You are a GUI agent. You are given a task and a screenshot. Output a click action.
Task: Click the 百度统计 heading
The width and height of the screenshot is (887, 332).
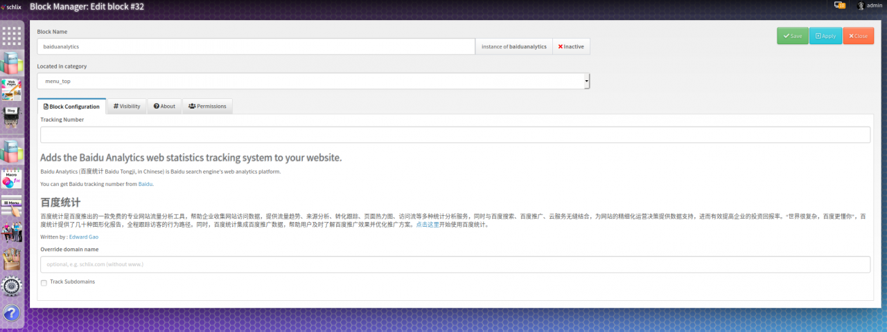point(60,203)
